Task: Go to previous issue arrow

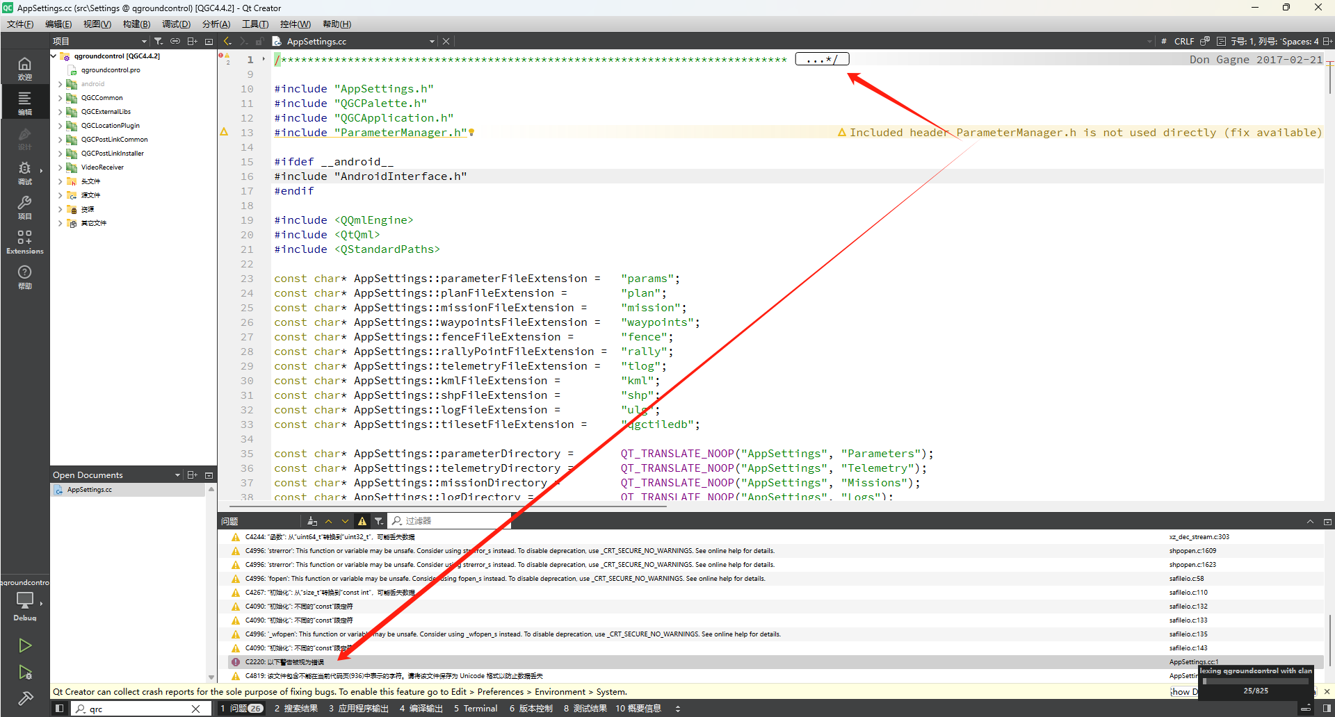Action: click(x=329, y=521)
